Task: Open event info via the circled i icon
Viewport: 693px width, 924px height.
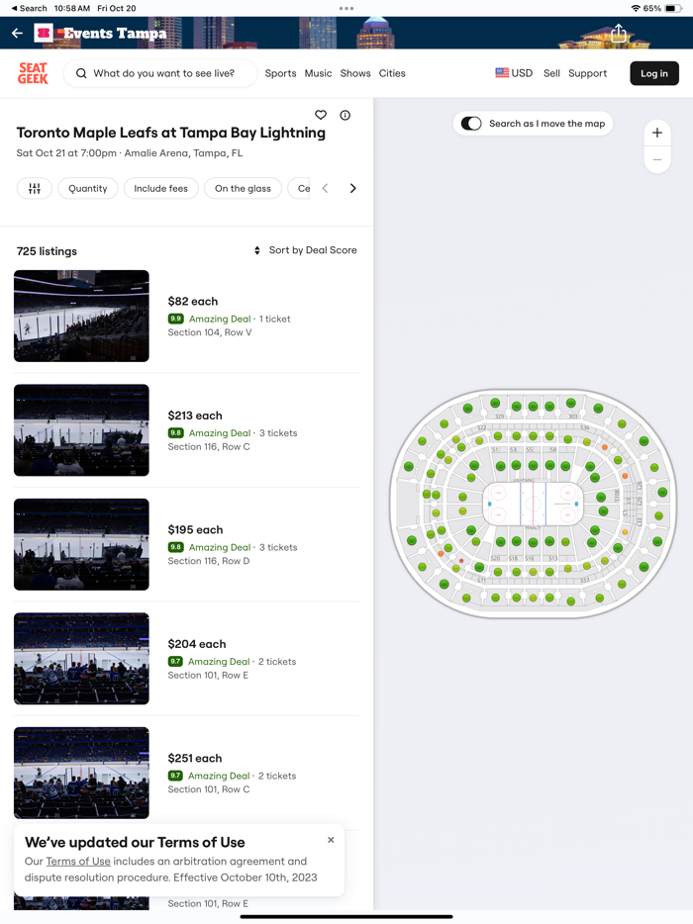Action: pos(346,116)
